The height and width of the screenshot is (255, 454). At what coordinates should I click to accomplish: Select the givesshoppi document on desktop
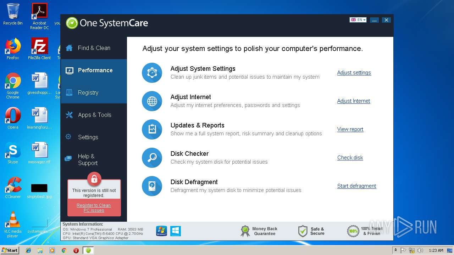tap(39, 84)
